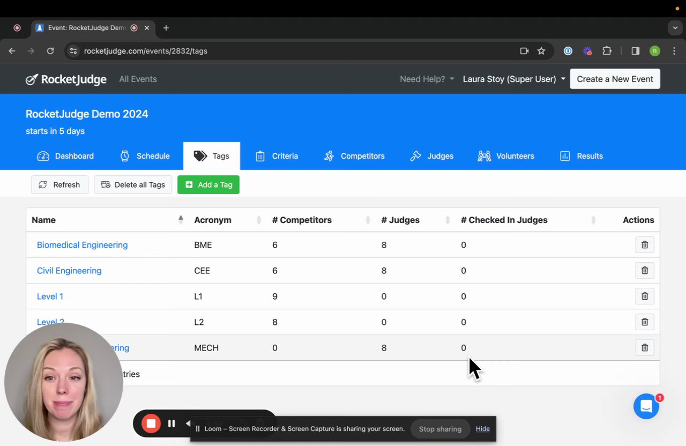This screenshot has height=446, width=686.
Task: Sort by # Judges using its sort arrows
Action: tap(448, 220)
